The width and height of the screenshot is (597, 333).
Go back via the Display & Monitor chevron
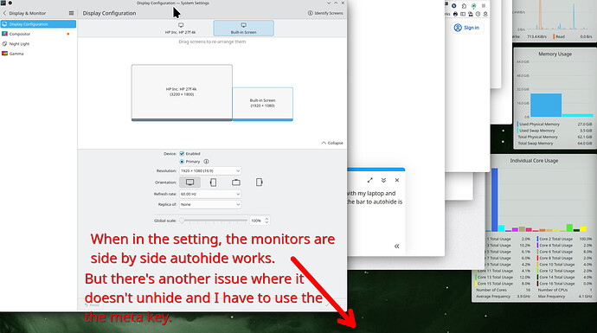[x=4, y=13]
